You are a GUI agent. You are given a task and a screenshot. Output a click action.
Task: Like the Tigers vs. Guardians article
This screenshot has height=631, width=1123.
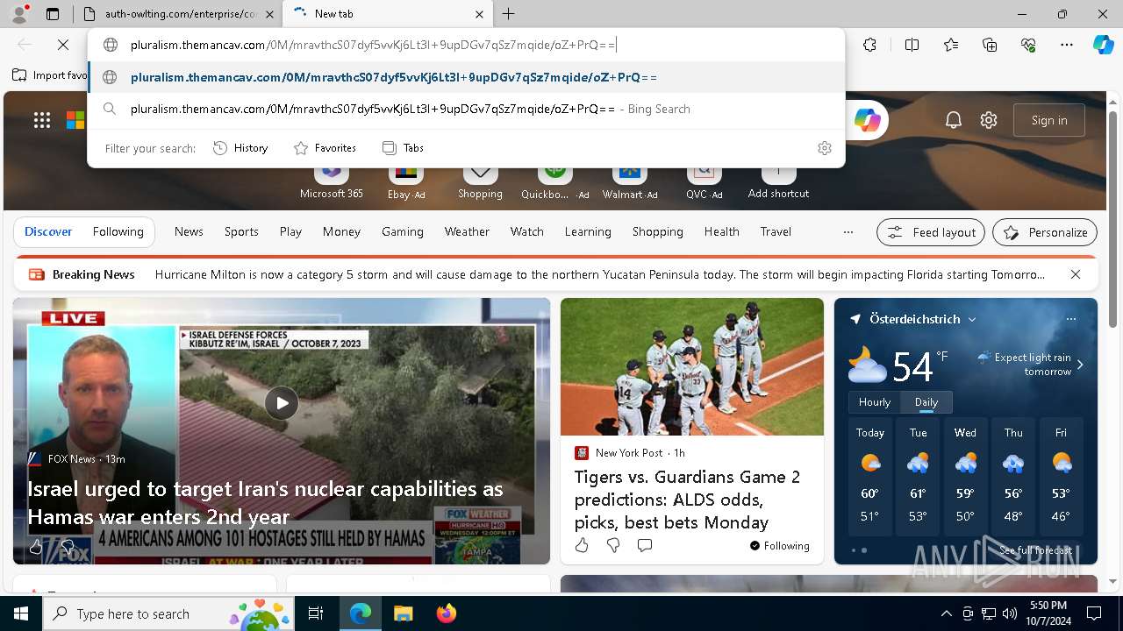[582, 545]
